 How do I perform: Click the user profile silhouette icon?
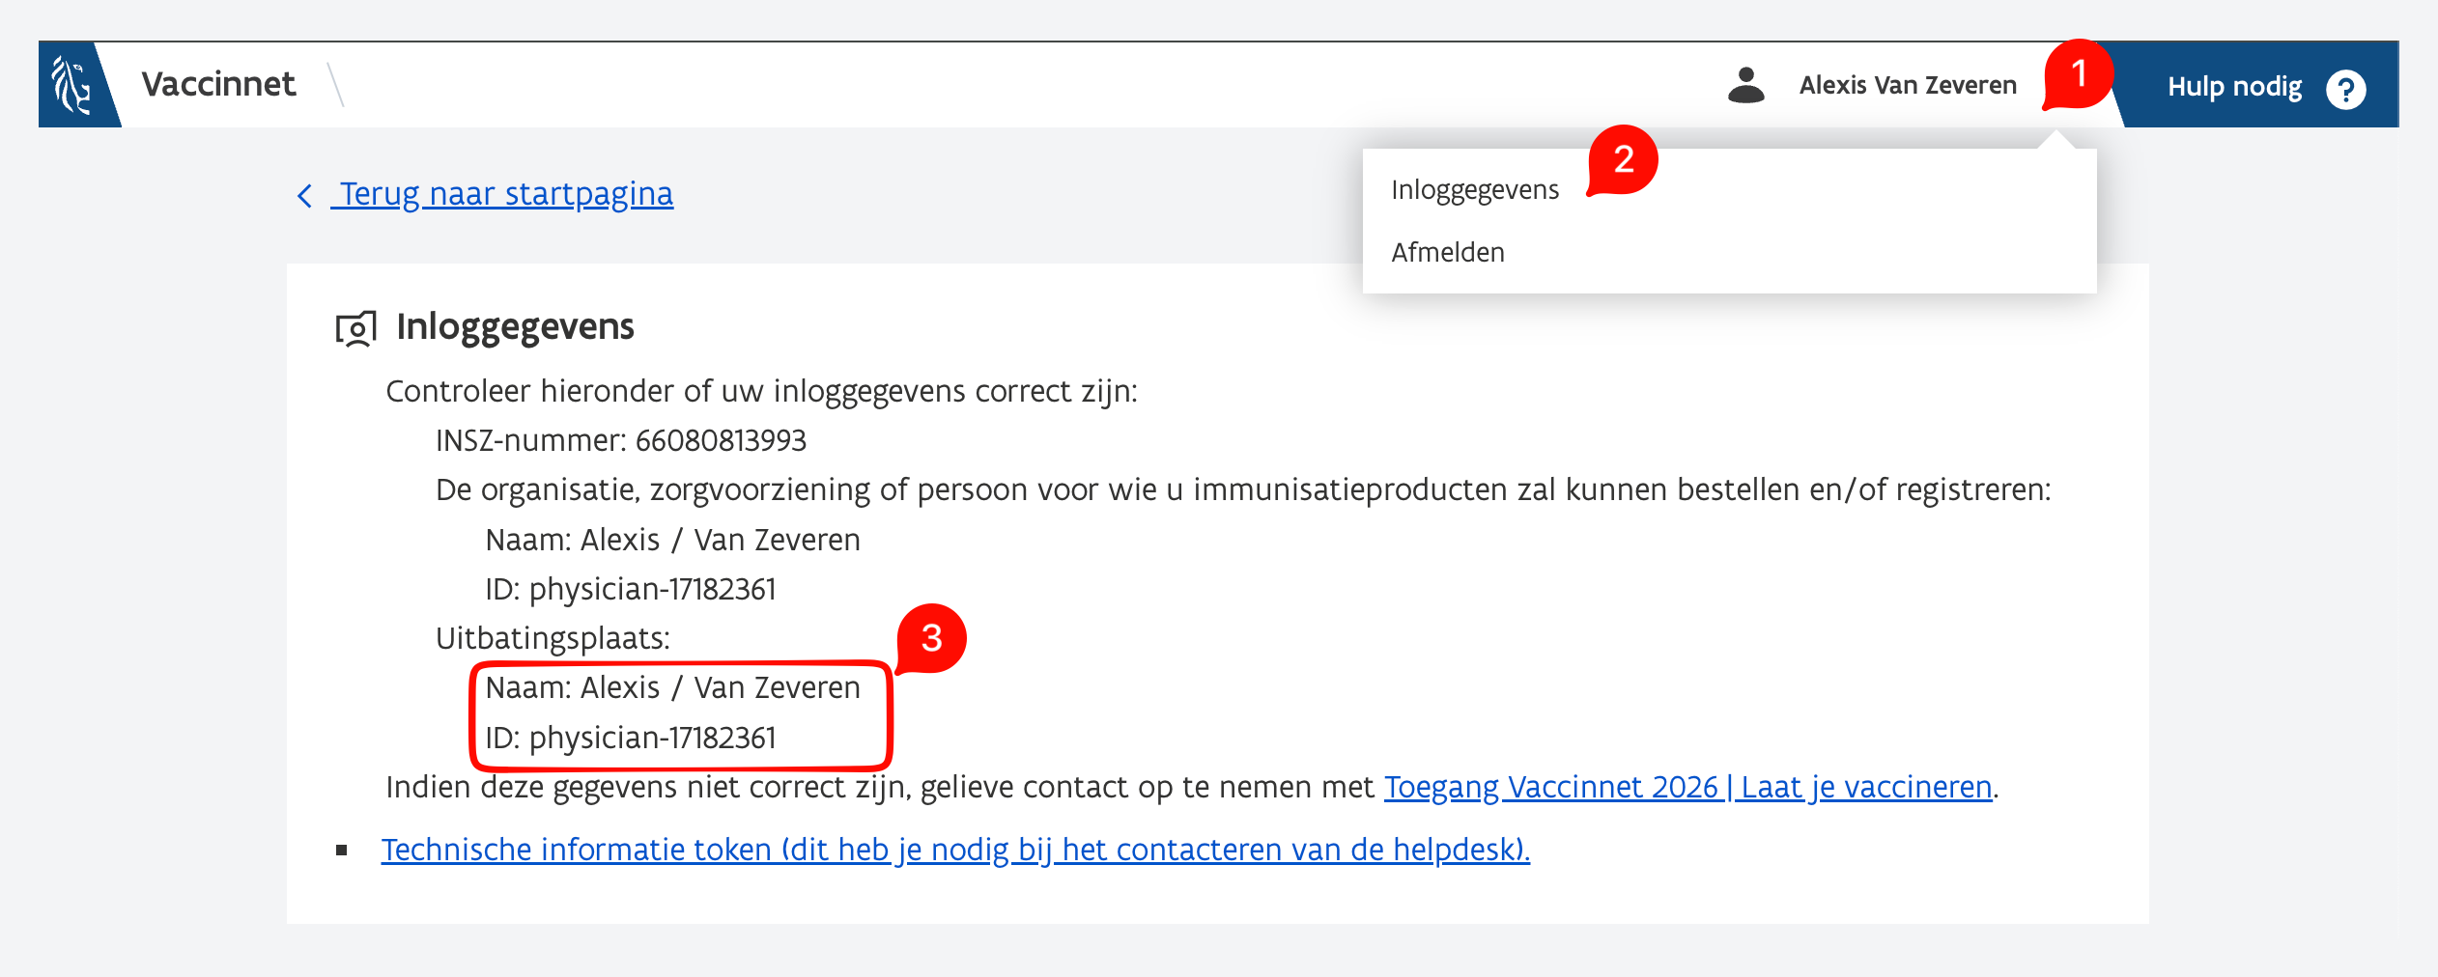1745,85
